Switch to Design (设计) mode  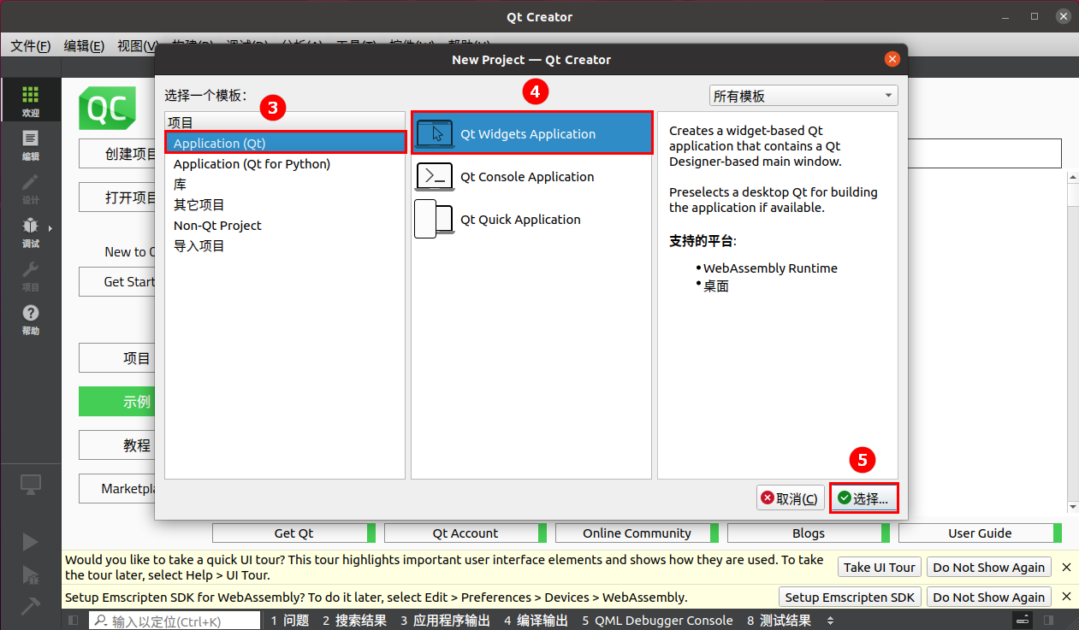tap(30, 189)
